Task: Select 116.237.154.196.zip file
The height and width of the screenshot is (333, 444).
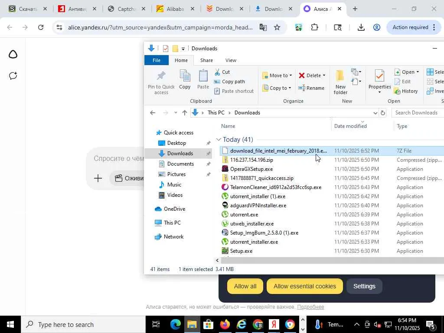Action: (251, 160)
